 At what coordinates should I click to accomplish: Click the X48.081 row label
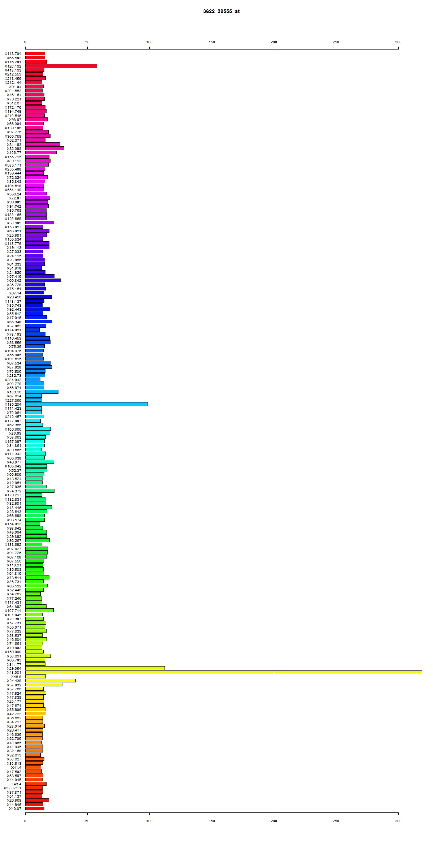pyautogui.click(x=14, y=672)
